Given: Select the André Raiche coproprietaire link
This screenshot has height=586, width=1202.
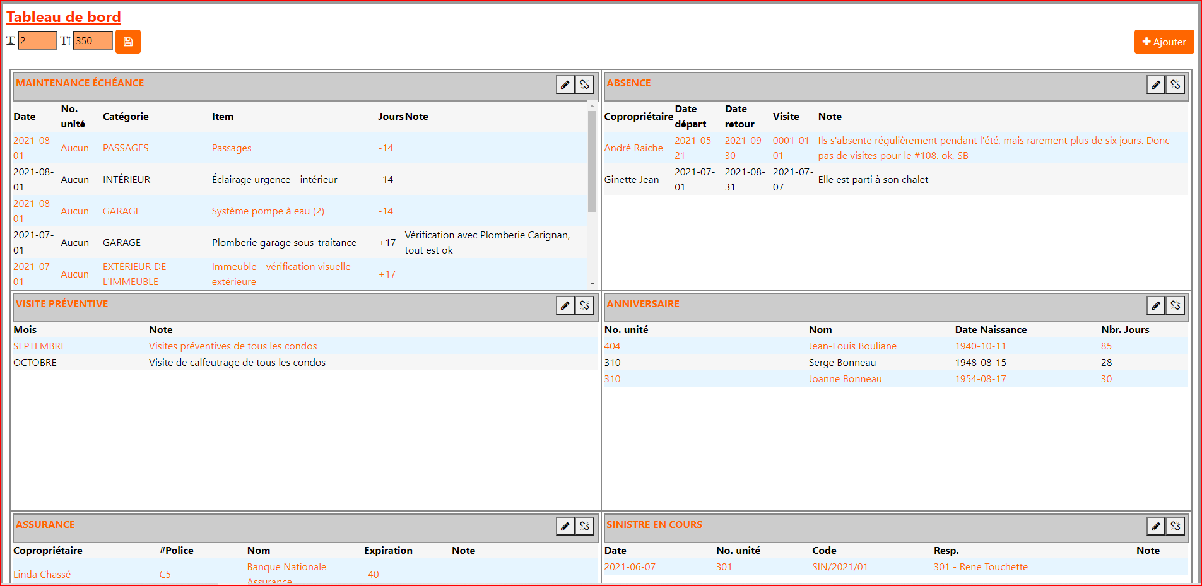Looking at the screenshot, I should (x=634, y=148).
